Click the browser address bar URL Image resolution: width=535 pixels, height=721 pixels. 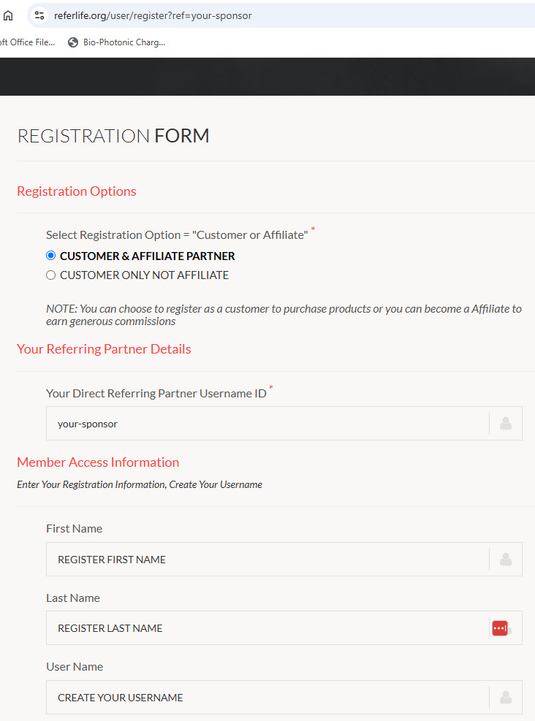point(153,15)
